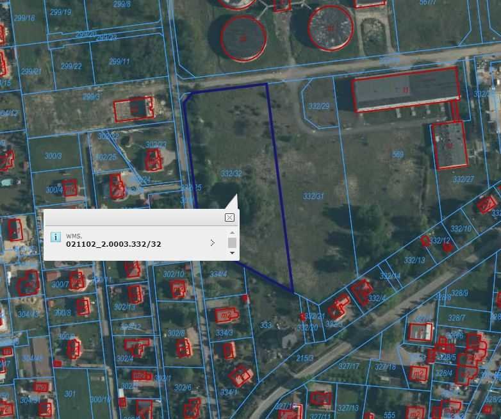The height and width of the screenshot is (419, 501).
Task: Expand details using popup right chevron
Action: 212,243
